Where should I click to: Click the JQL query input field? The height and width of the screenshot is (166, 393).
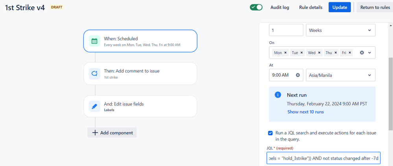click(x=324, y=158)
